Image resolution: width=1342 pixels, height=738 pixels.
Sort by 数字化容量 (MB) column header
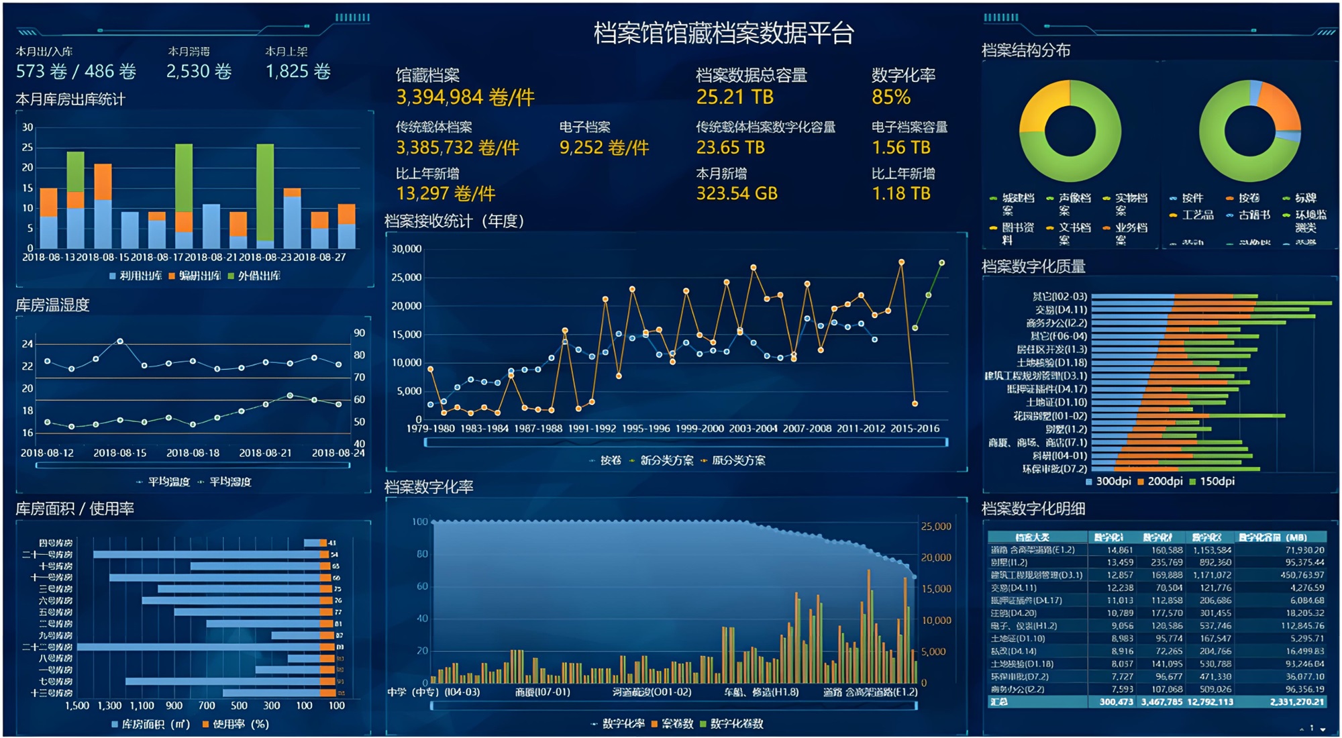pos(1272,537)
